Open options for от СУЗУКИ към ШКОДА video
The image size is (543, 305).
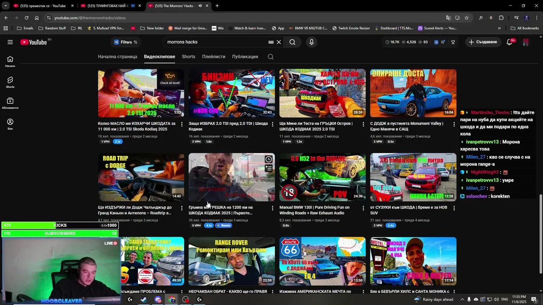click(x=454, y=208)
